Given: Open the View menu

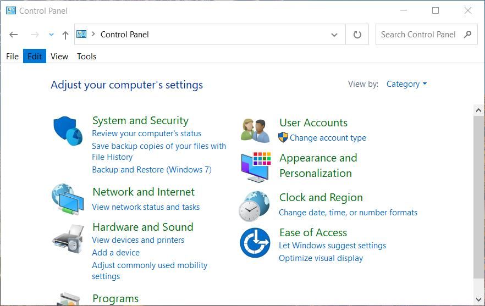Looking at the screenshot, I should tap(59, 56).
